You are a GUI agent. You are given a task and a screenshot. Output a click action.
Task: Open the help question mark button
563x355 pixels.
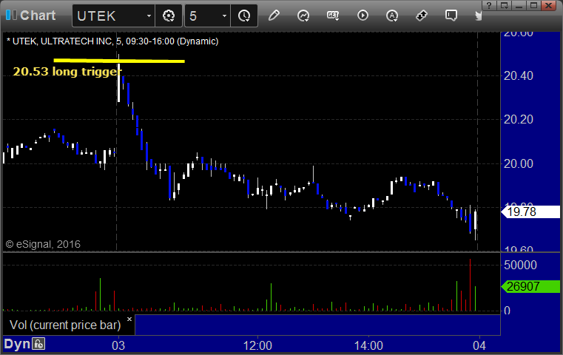coord(489,5)
